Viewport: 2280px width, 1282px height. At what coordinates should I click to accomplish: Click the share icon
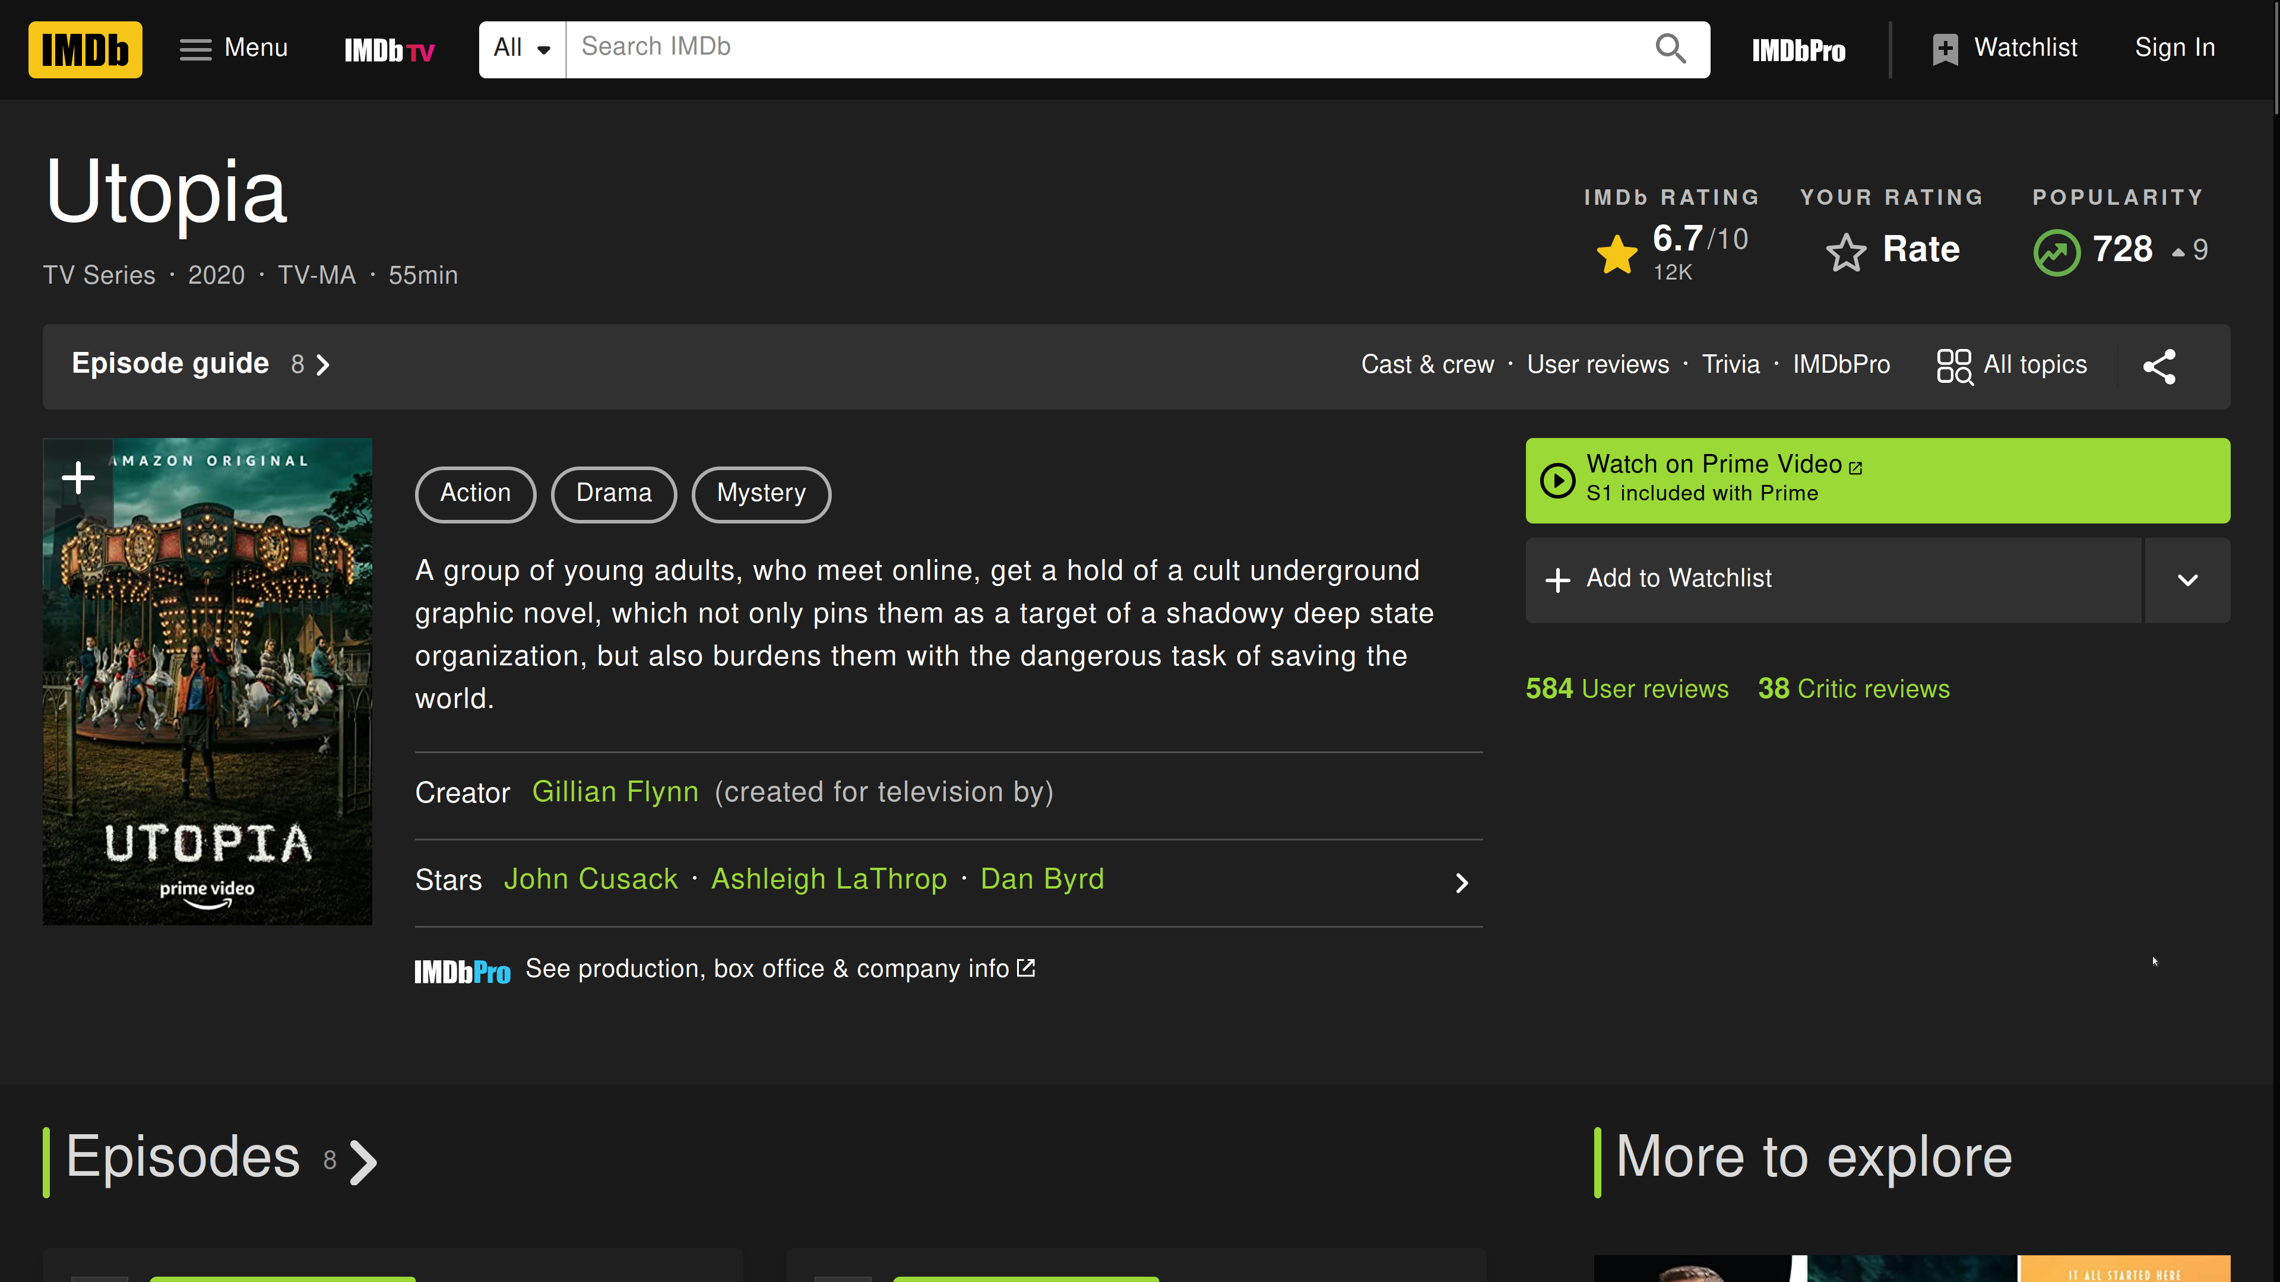click(2159, 366)
